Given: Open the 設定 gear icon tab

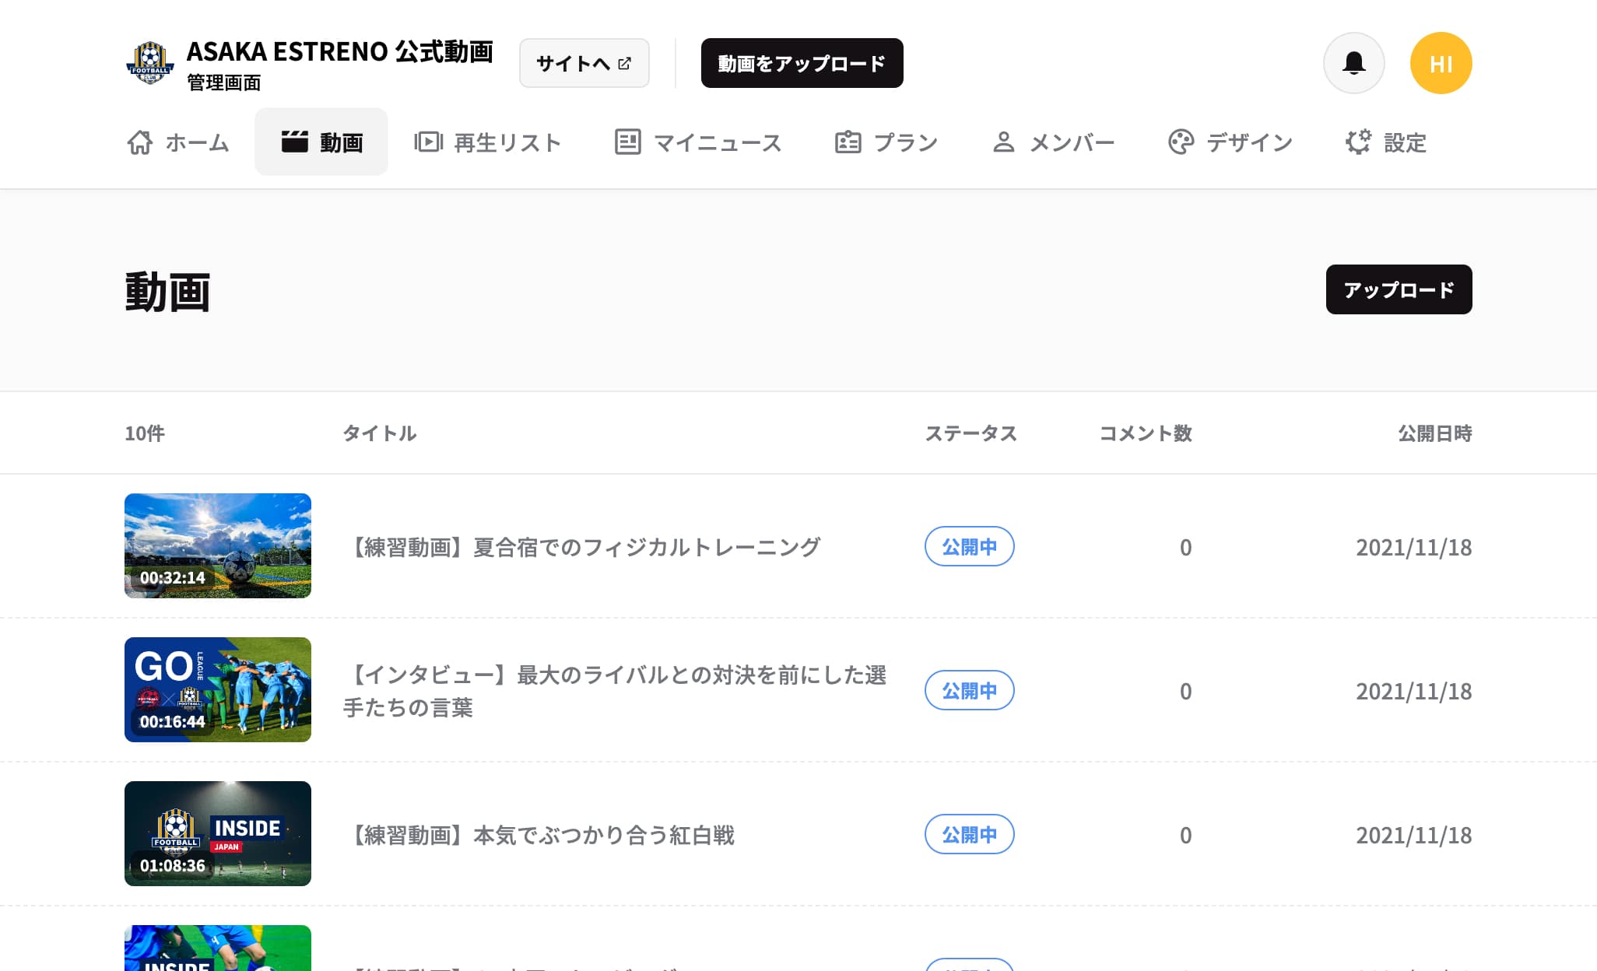Looking at the screenshot, I should 1386,142.
